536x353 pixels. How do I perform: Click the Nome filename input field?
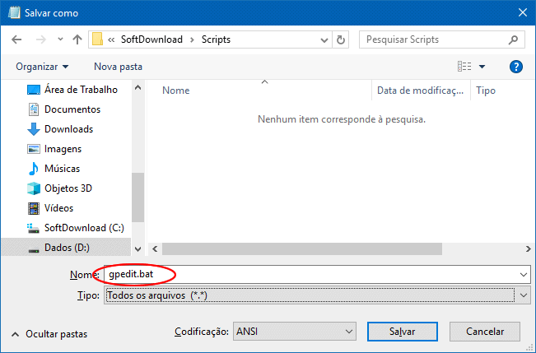click(x=313, y=274)
